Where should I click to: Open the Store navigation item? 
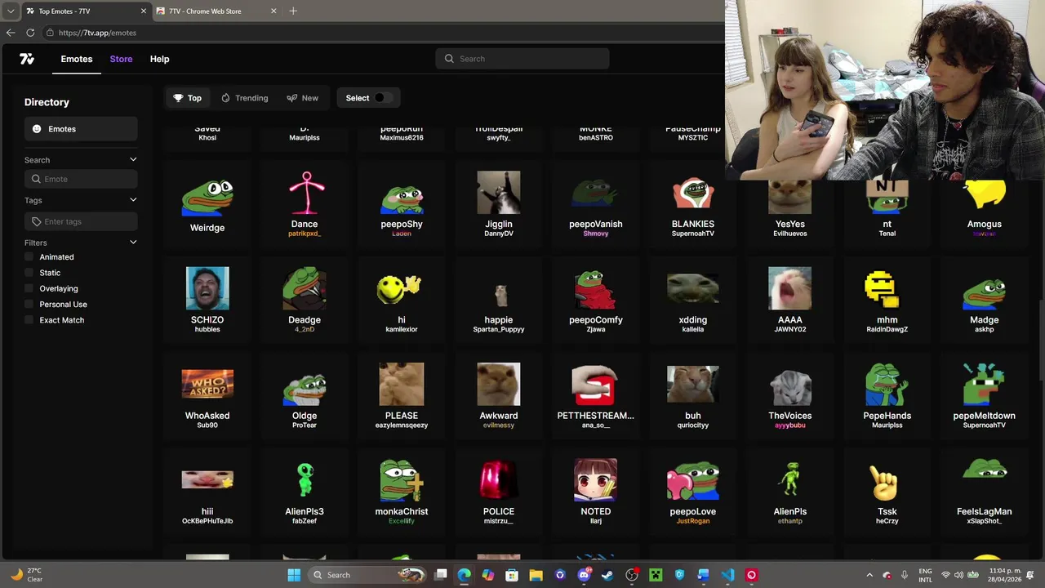coord(121,59)
